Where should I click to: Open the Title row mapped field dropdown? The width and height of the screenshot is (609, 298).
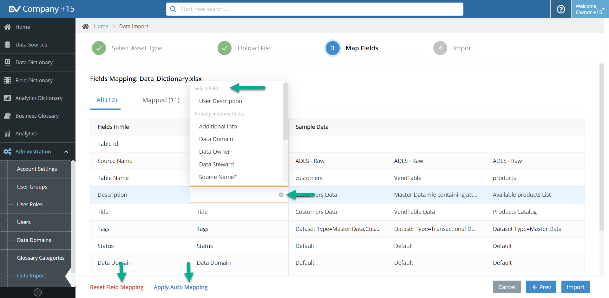(239, 212)
